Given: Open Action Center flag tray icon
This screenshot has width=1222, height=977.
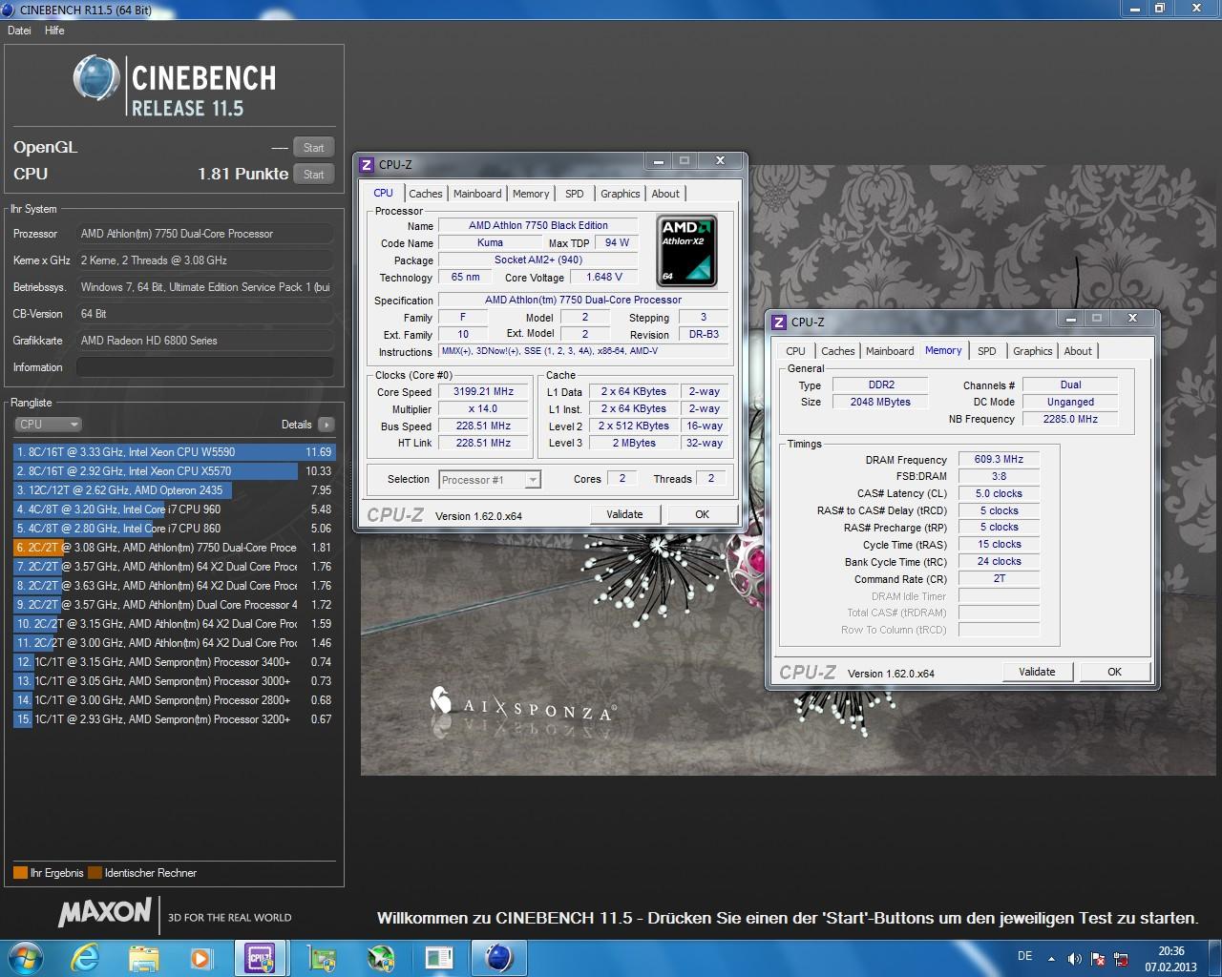Looking at the screenshot, I should tap(1098, 958).
